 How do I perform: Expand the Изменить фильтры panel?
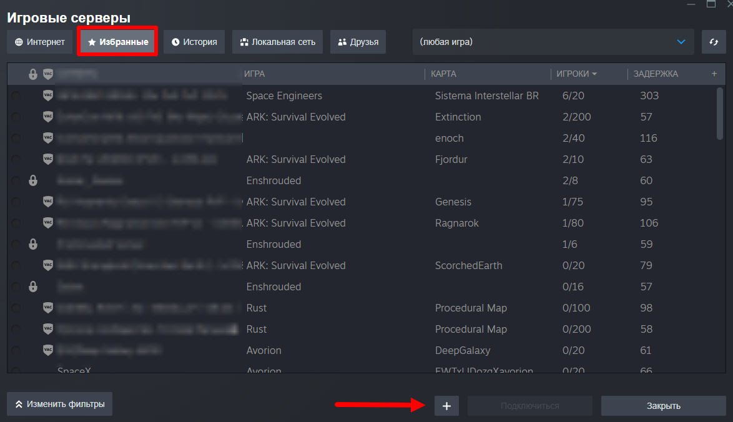click(59, 404)
